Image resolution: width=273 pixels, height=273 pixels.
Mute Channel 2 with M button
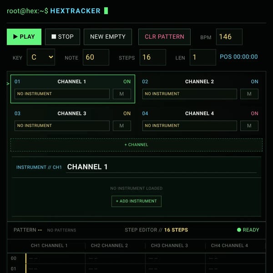249,94
